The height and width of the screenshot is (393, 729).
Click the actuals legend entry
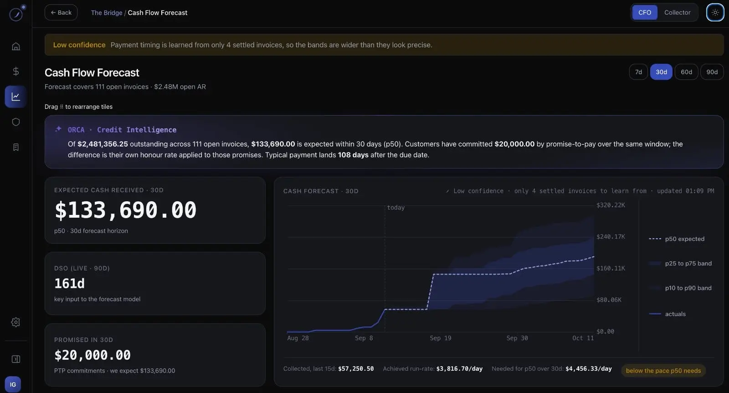[667, 314]
